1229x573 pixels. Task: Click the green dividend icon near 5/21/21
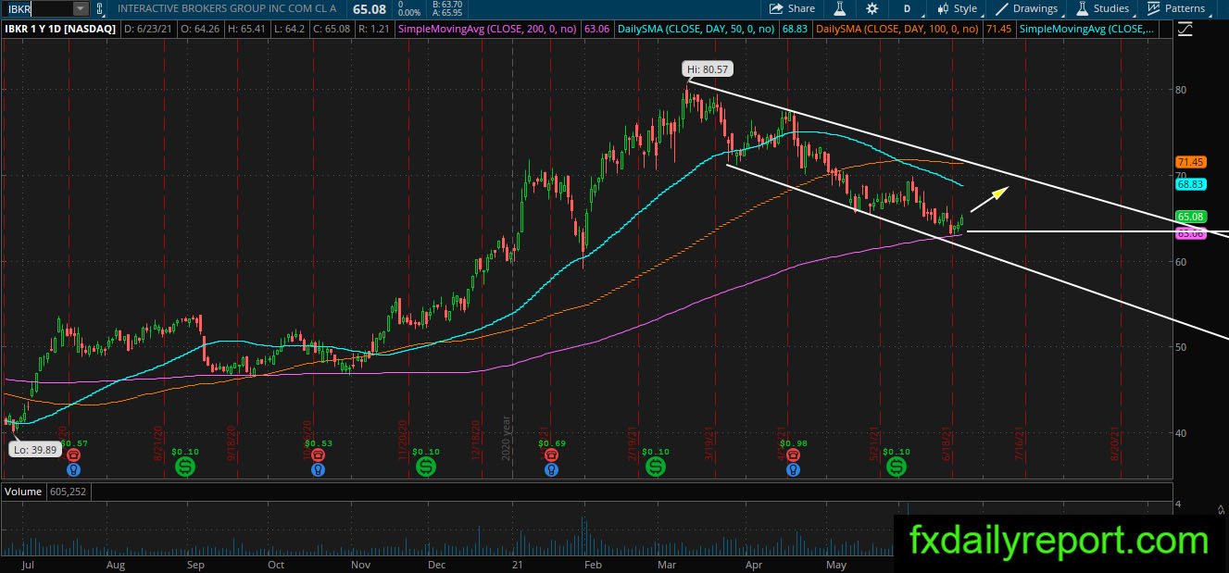pos(897,467)
